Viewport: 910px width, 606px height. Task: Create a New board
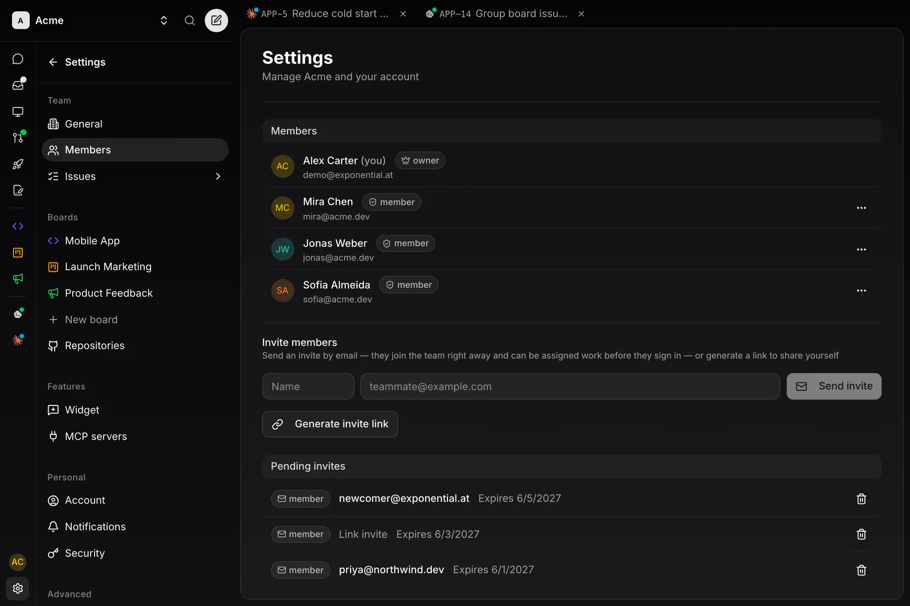tap(135, 320)
